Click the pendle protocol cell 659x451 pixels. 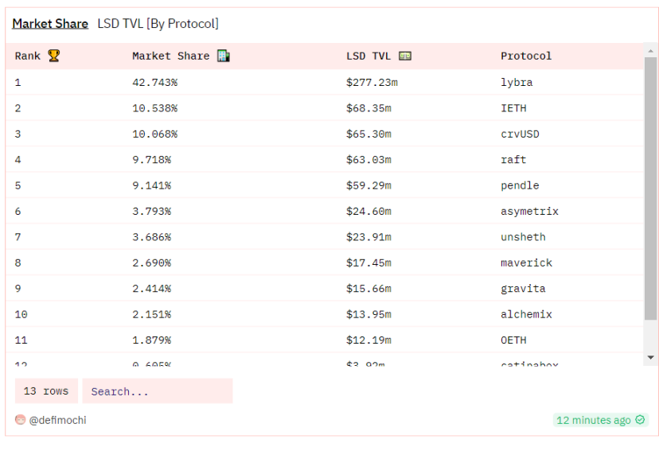tap(520, 185)
